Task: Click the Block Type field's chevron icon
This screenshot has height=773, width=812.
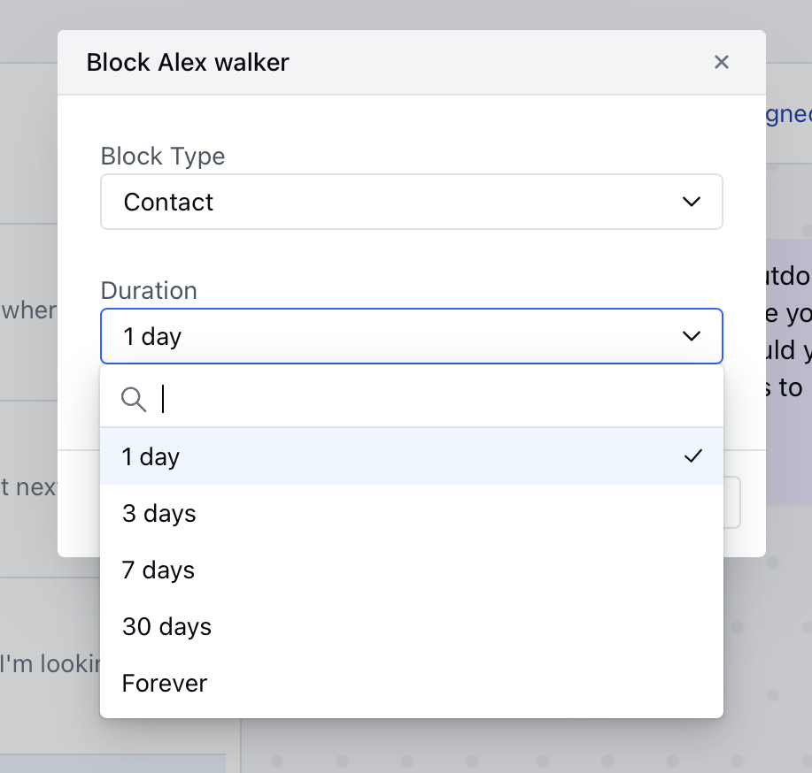Action: [x=692, y=202]
